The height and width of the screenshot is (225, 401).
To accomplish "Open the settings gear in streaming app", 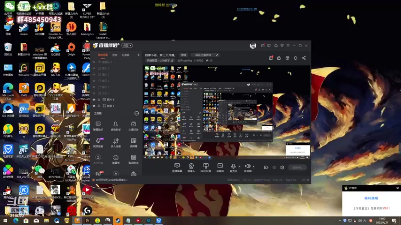I will [x=282, y=167].
